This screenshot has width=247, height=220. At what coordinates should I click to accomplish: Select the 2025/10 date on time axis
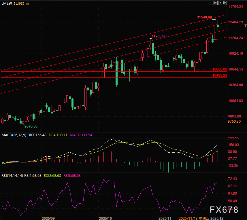coord(105,218)
